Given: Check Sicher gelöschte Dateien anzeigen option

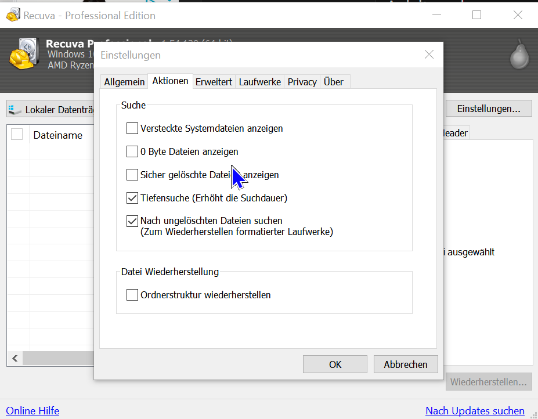Looking at the screenshot, I should (132, 175).
